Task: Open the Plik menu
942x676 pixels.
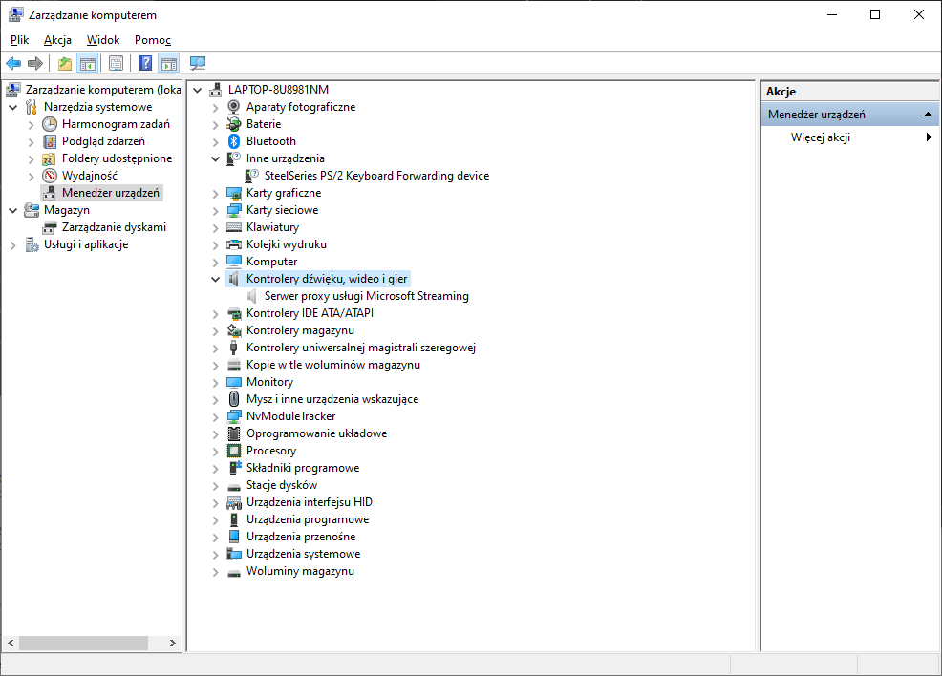Action: [19, 39]
